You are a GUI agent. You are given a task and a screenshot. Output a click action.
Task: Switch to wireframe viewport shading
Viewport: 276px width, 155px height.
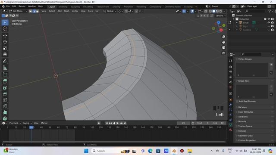210,11
